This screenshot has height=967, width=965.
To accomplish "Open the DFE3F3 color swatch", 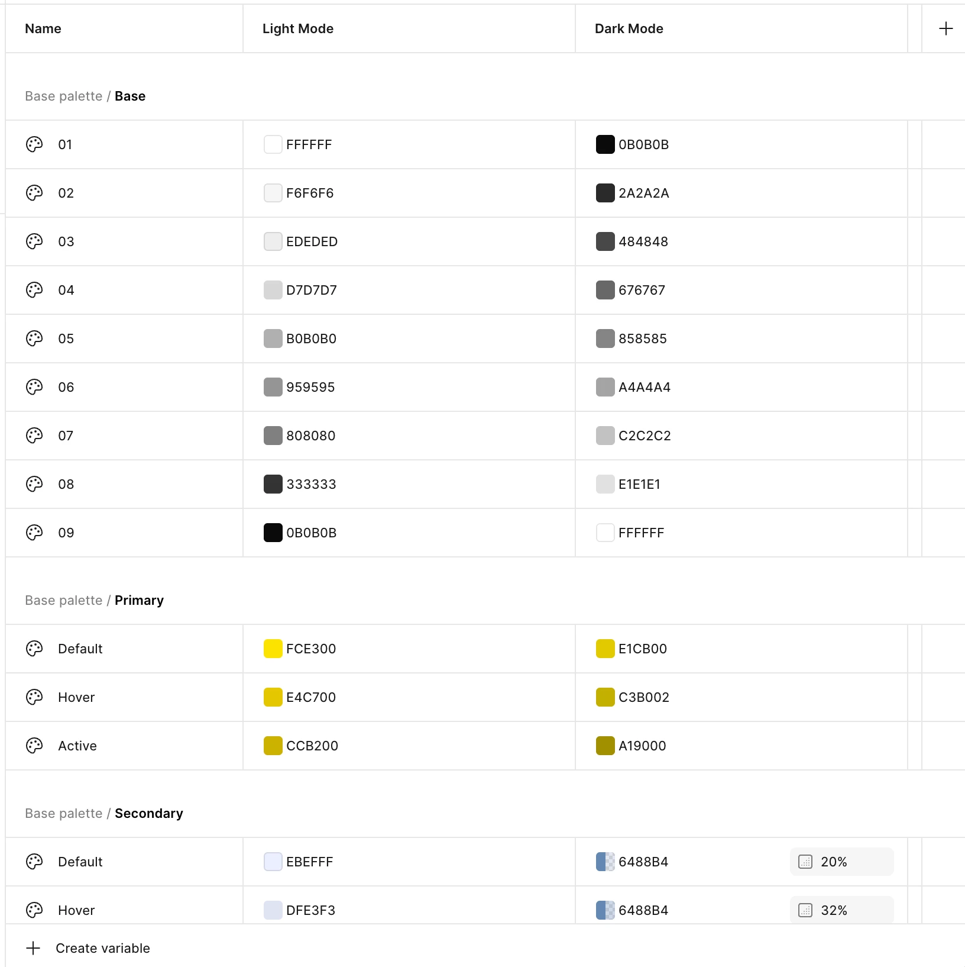I will 273,910.
